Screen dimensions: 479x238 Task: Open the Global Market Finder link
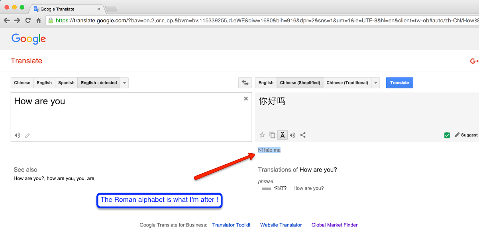tap(335, 225)
